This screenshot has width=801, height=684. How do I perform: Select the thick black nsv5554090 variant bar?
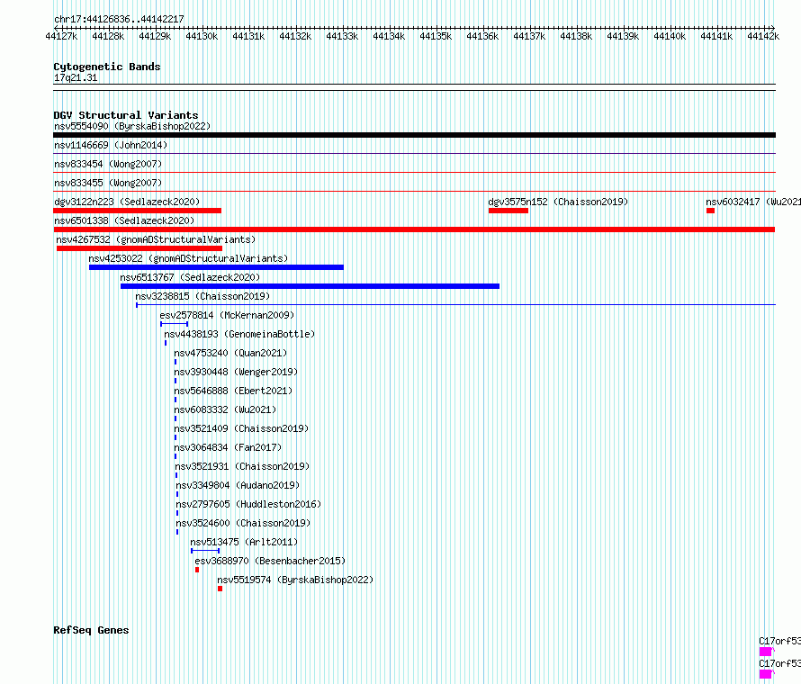click(414, 135)
